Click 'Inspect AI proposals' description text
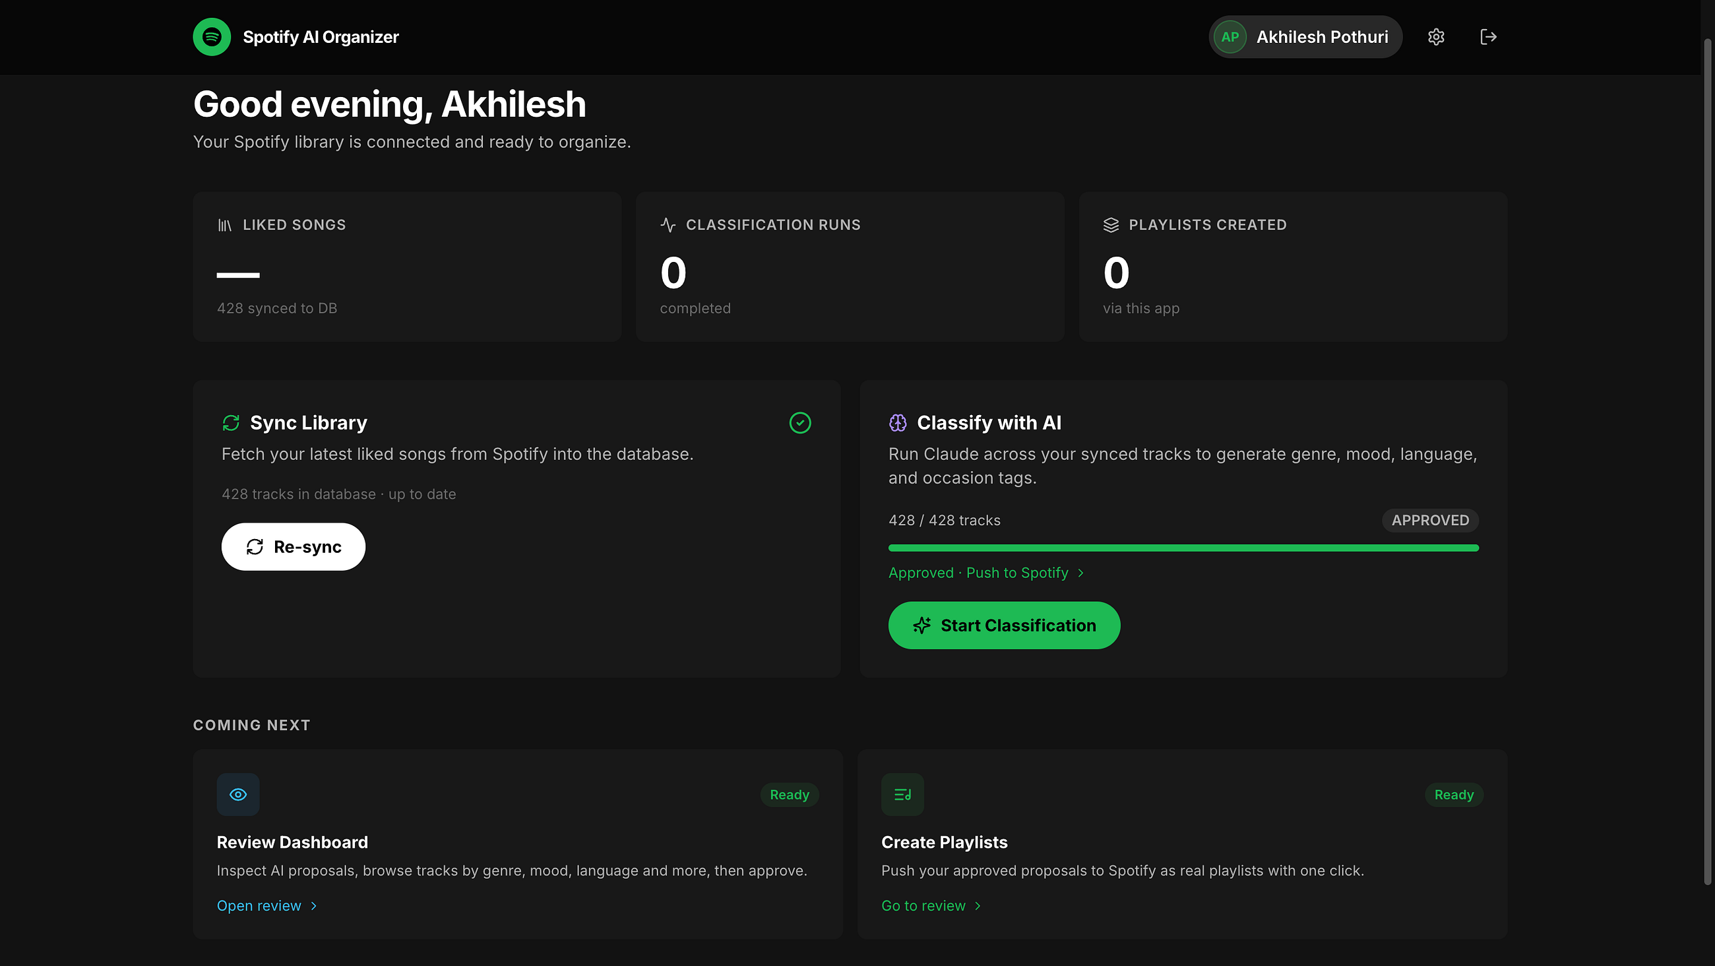 click(512, 871)
